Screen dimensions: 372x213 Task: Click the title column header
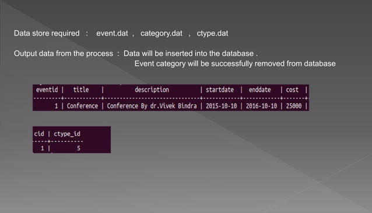(x=81, y=90)
